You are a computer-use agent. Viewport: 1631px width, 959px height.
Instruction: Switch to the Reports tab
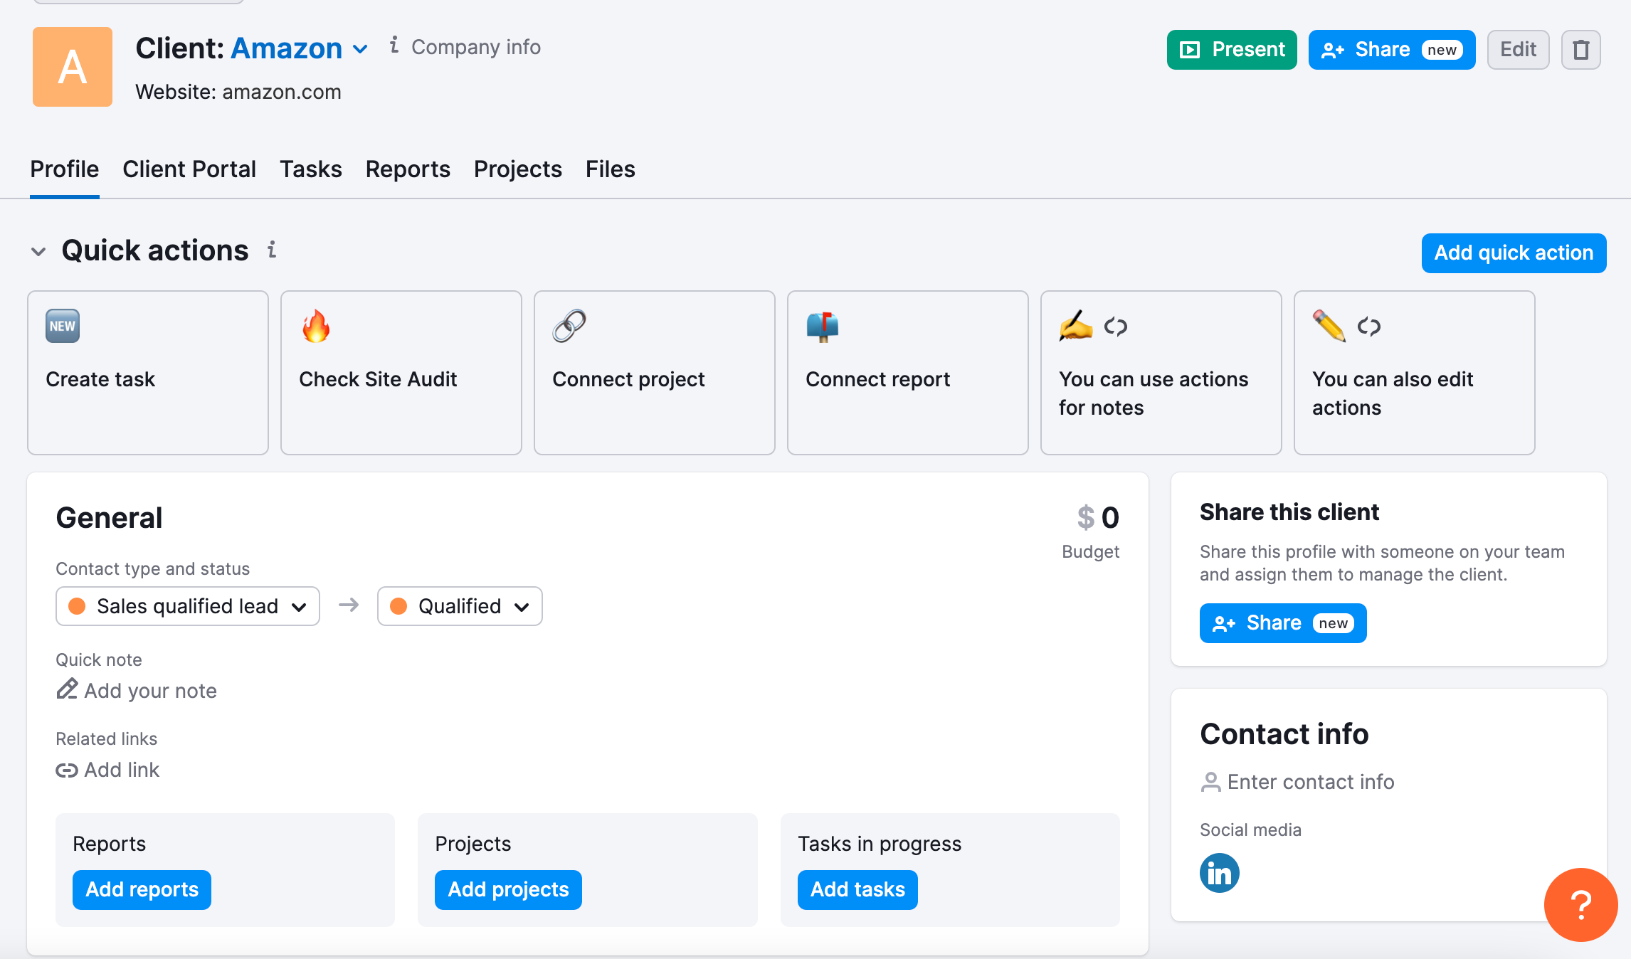tap(408, 169)
